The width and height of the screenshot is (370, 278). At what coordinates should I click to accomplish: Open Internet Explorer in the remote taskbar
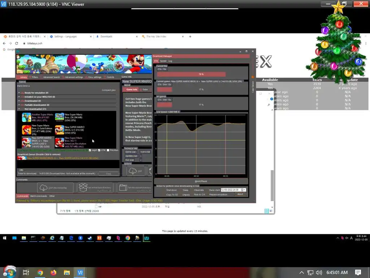point(52,238)
